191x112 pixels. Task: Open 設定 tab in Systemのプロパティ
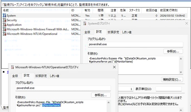99,32
